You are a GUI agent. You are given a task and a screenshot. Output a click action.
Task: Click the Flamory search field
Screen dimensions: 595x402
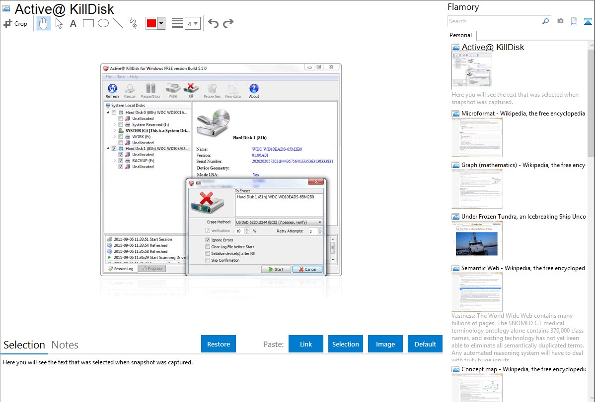[495, 21]
